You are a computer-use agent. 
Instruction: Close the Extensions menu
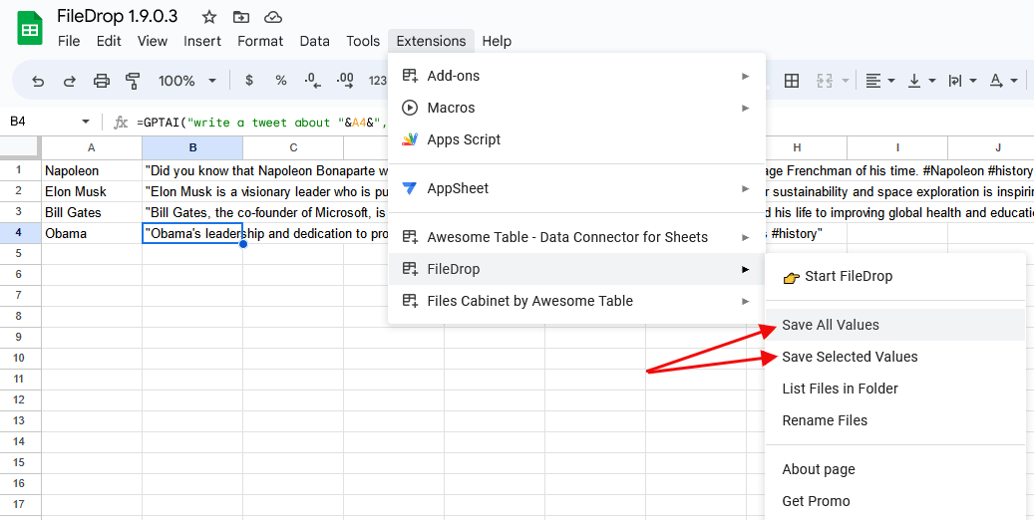(x=432, y=41)
